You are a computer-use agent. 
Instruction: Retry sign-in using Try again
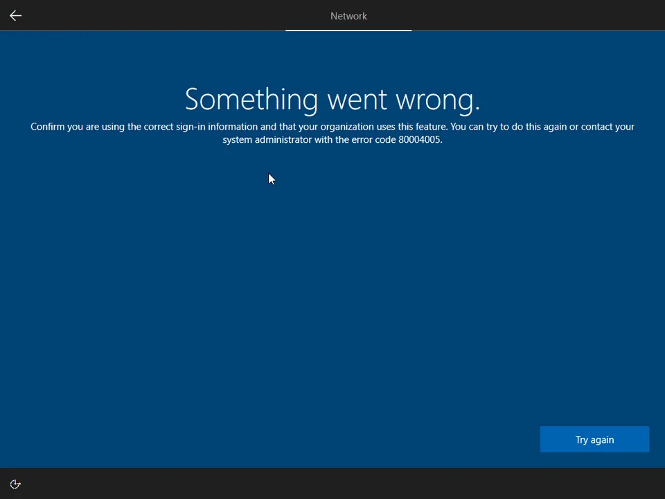coord(594,439)
